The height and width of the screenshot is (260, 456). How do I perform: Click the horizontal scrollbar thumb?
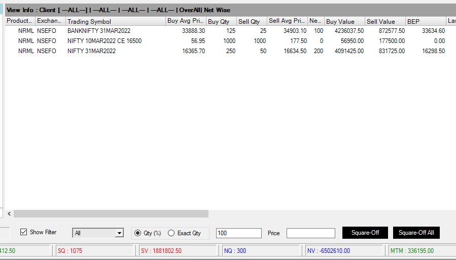coord(111,214)
